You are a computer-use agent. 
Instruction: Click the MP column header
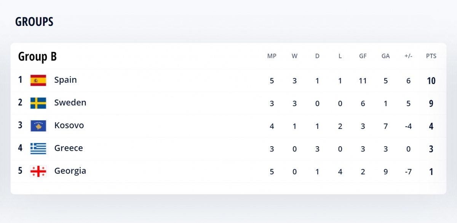pyautogui.click(x=272, y=56)
